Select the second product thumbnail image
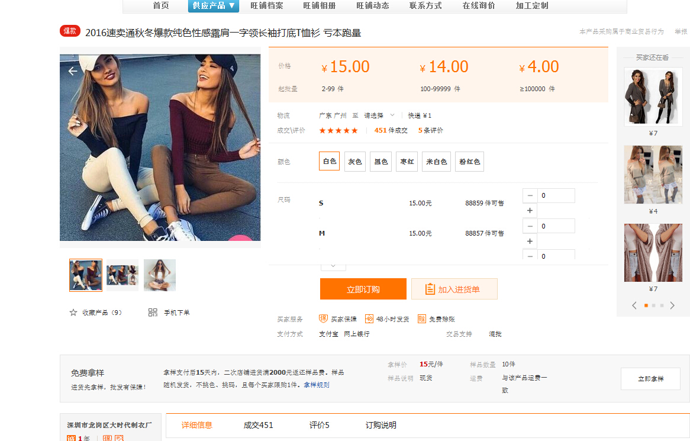690x441 pixels. [x=122, y=275]
